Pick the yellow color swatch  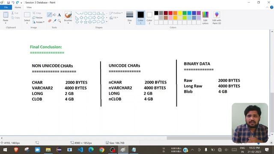pos(180,13)
